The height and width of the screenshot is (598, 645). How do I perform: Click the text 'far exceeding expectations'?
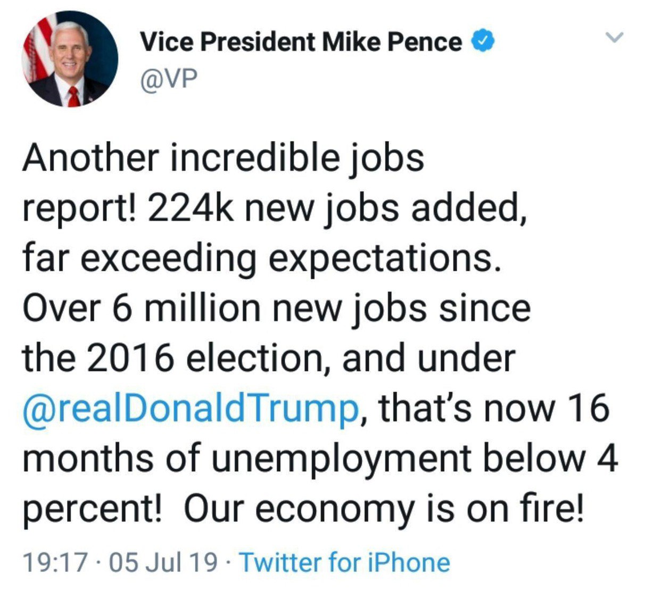[261, 258]
